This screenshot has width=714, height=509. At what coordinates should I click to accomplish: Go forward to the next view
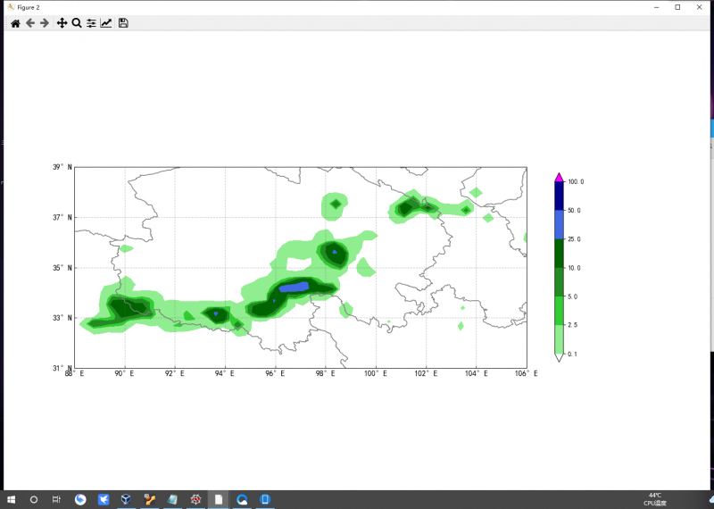pyautogui.click(x=45, y=23)
